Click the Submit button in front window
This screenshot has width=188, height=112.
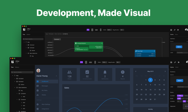pyautogui.click(x=180, y=80)
